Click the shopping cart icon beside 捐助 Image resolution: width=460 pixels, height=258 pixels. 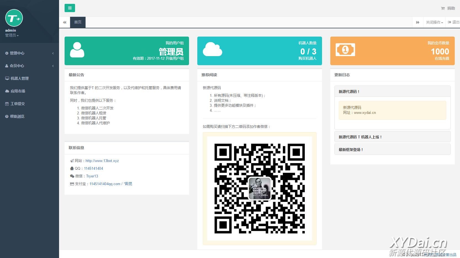[443, 8]
